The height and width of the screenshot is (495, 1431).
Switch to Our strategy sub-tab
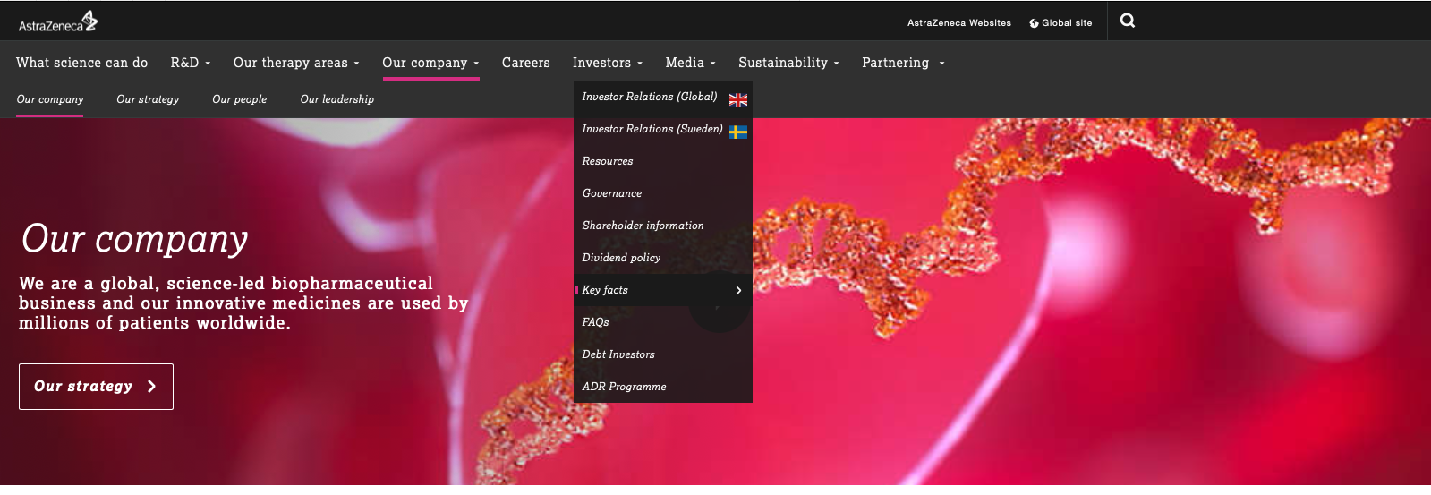148,99
